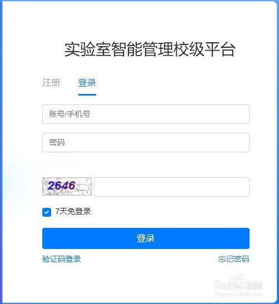The height and width of the screenshot is (304, 279).
Task: Click the 7天免登录 label text
Action: click(73, 211)
